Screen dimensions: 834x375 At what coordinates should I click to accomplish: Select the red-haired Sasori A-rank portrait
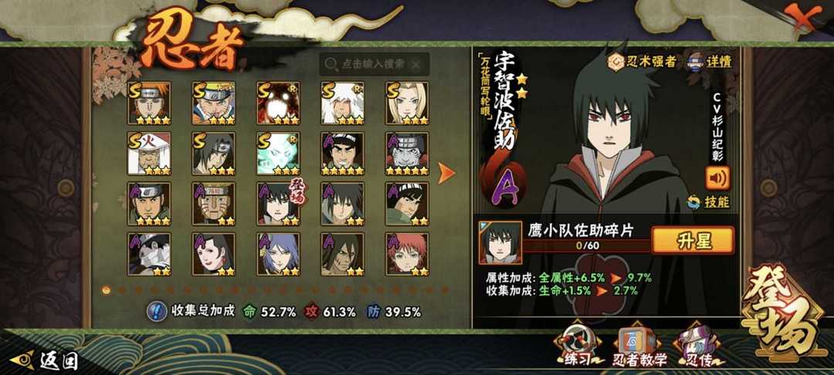pos(408,254)
